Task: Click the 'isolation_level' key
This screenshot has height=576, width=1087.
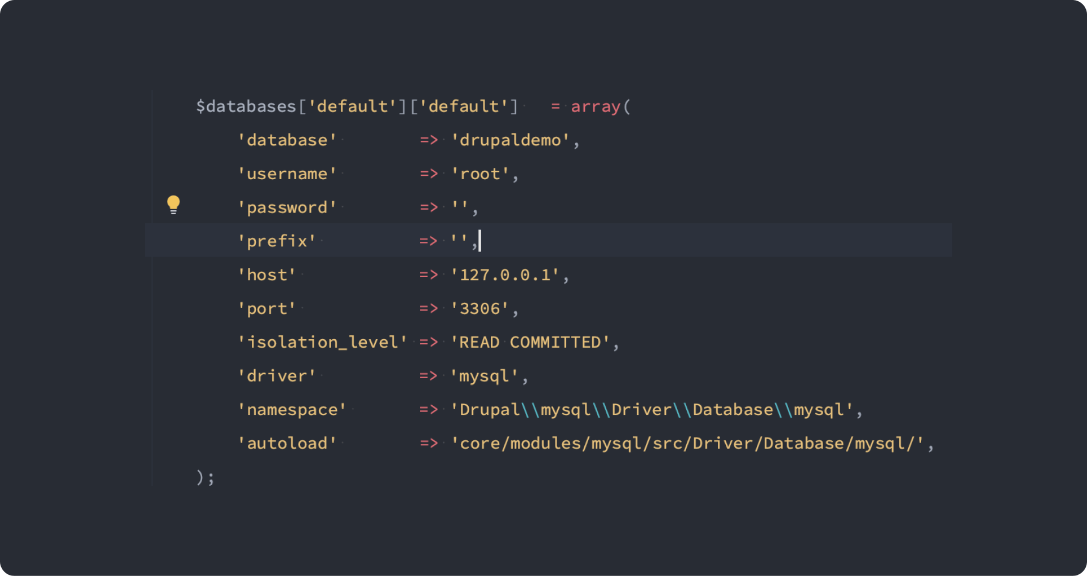Action: point(322,342)
